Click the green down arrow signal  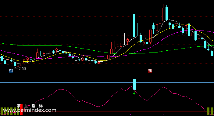[134, 93]
